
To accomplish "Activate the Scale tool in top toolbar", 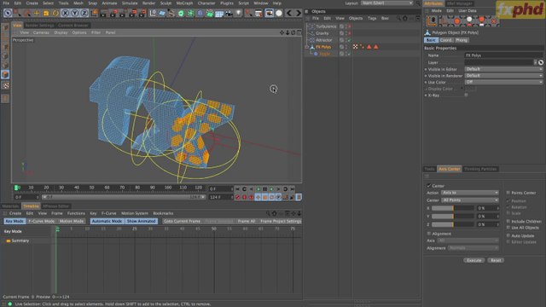I will pos(46,14).
